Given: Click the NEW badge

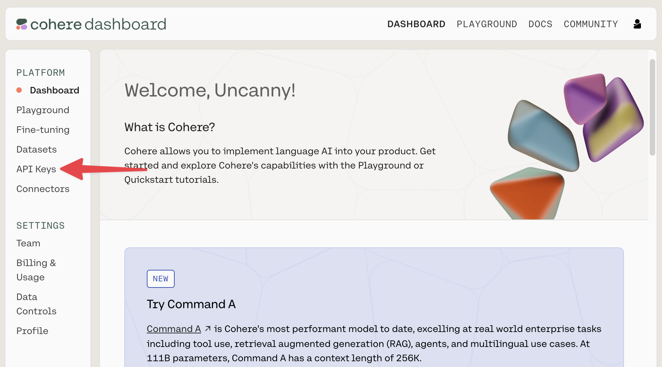Looking at the screenshot, I should point(161,279).
